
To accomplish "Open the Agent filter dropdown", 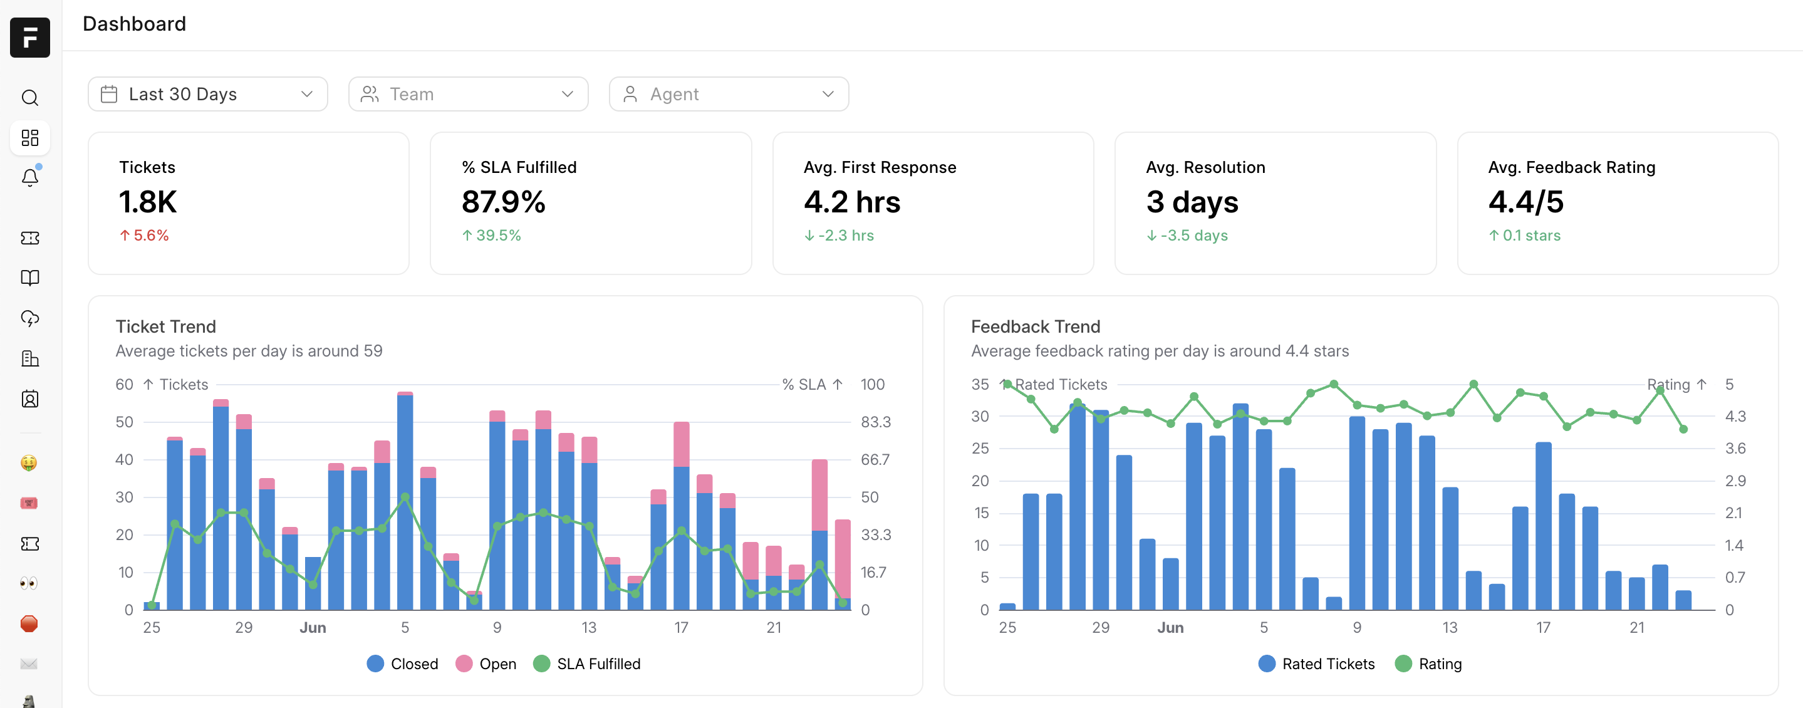I will pos(728,93).
